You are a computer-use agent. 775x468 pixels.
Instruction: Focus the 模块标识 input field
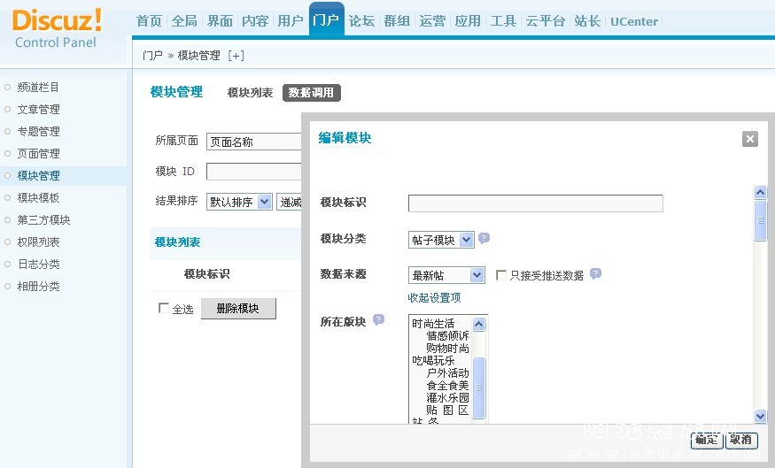click(x=535, y=203)
